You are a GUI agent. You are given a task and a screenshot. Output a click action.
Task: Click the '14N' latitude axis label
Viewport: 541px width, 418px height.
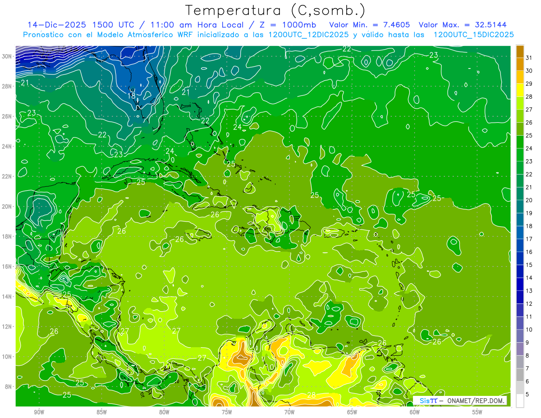point(7,296)
